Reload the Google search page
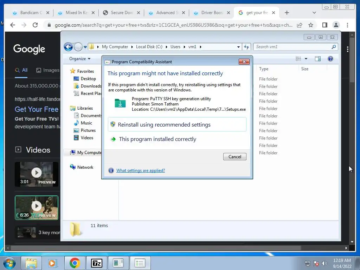This screenshot has width=360, height=270. point(35,25)
